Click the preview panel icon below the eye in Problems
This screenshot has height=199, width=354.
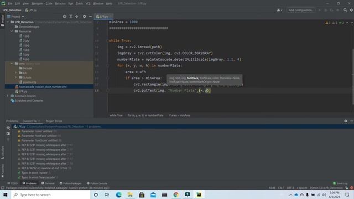point(8,134)
